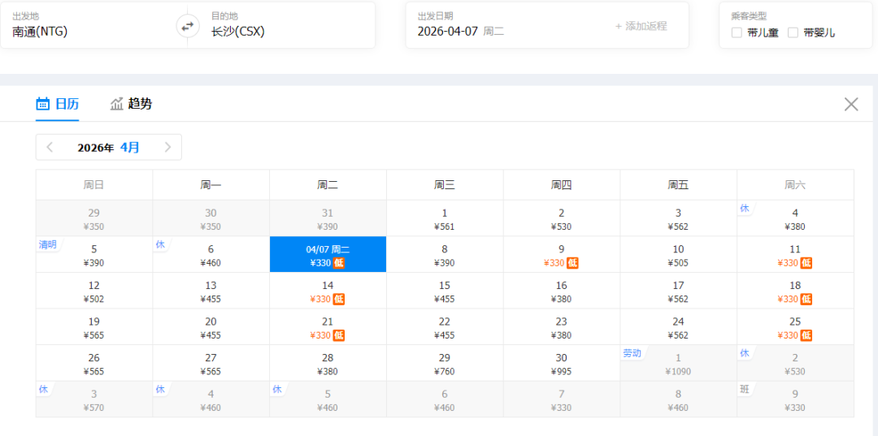Select March 30 priced ¥350
The image size is (878, 436).
pyautogui.click(x=211, y=218)
